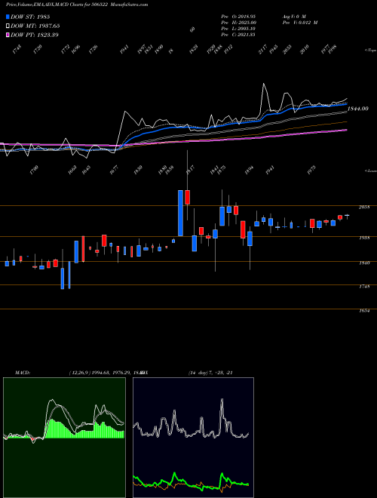Click the 'Avg V: 0 M' volume text
377x498 pixels.
point(294,17)
